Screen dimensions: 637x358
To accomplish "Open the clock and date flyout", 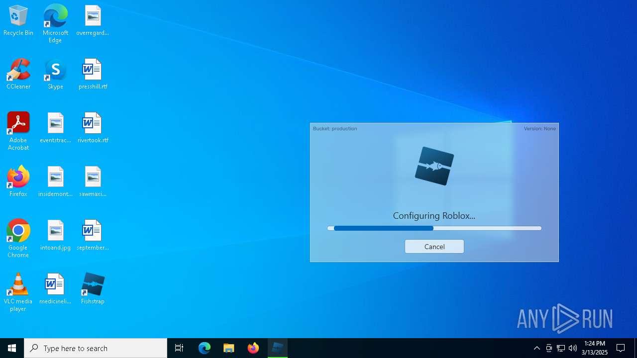I will pyautogui.click(x=595, y=348).
